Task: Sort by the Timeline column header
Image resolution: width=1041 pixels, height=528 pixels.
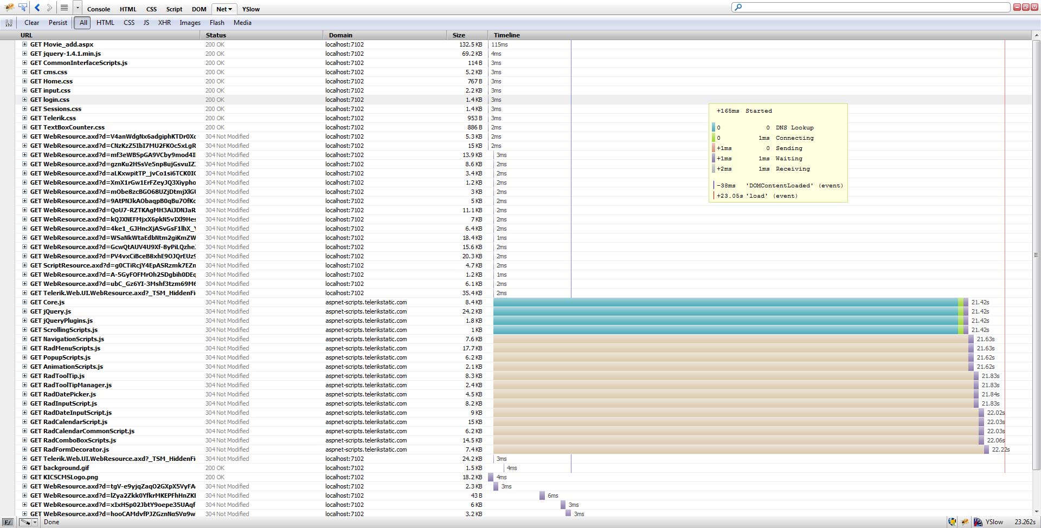Action: [760, 35]
